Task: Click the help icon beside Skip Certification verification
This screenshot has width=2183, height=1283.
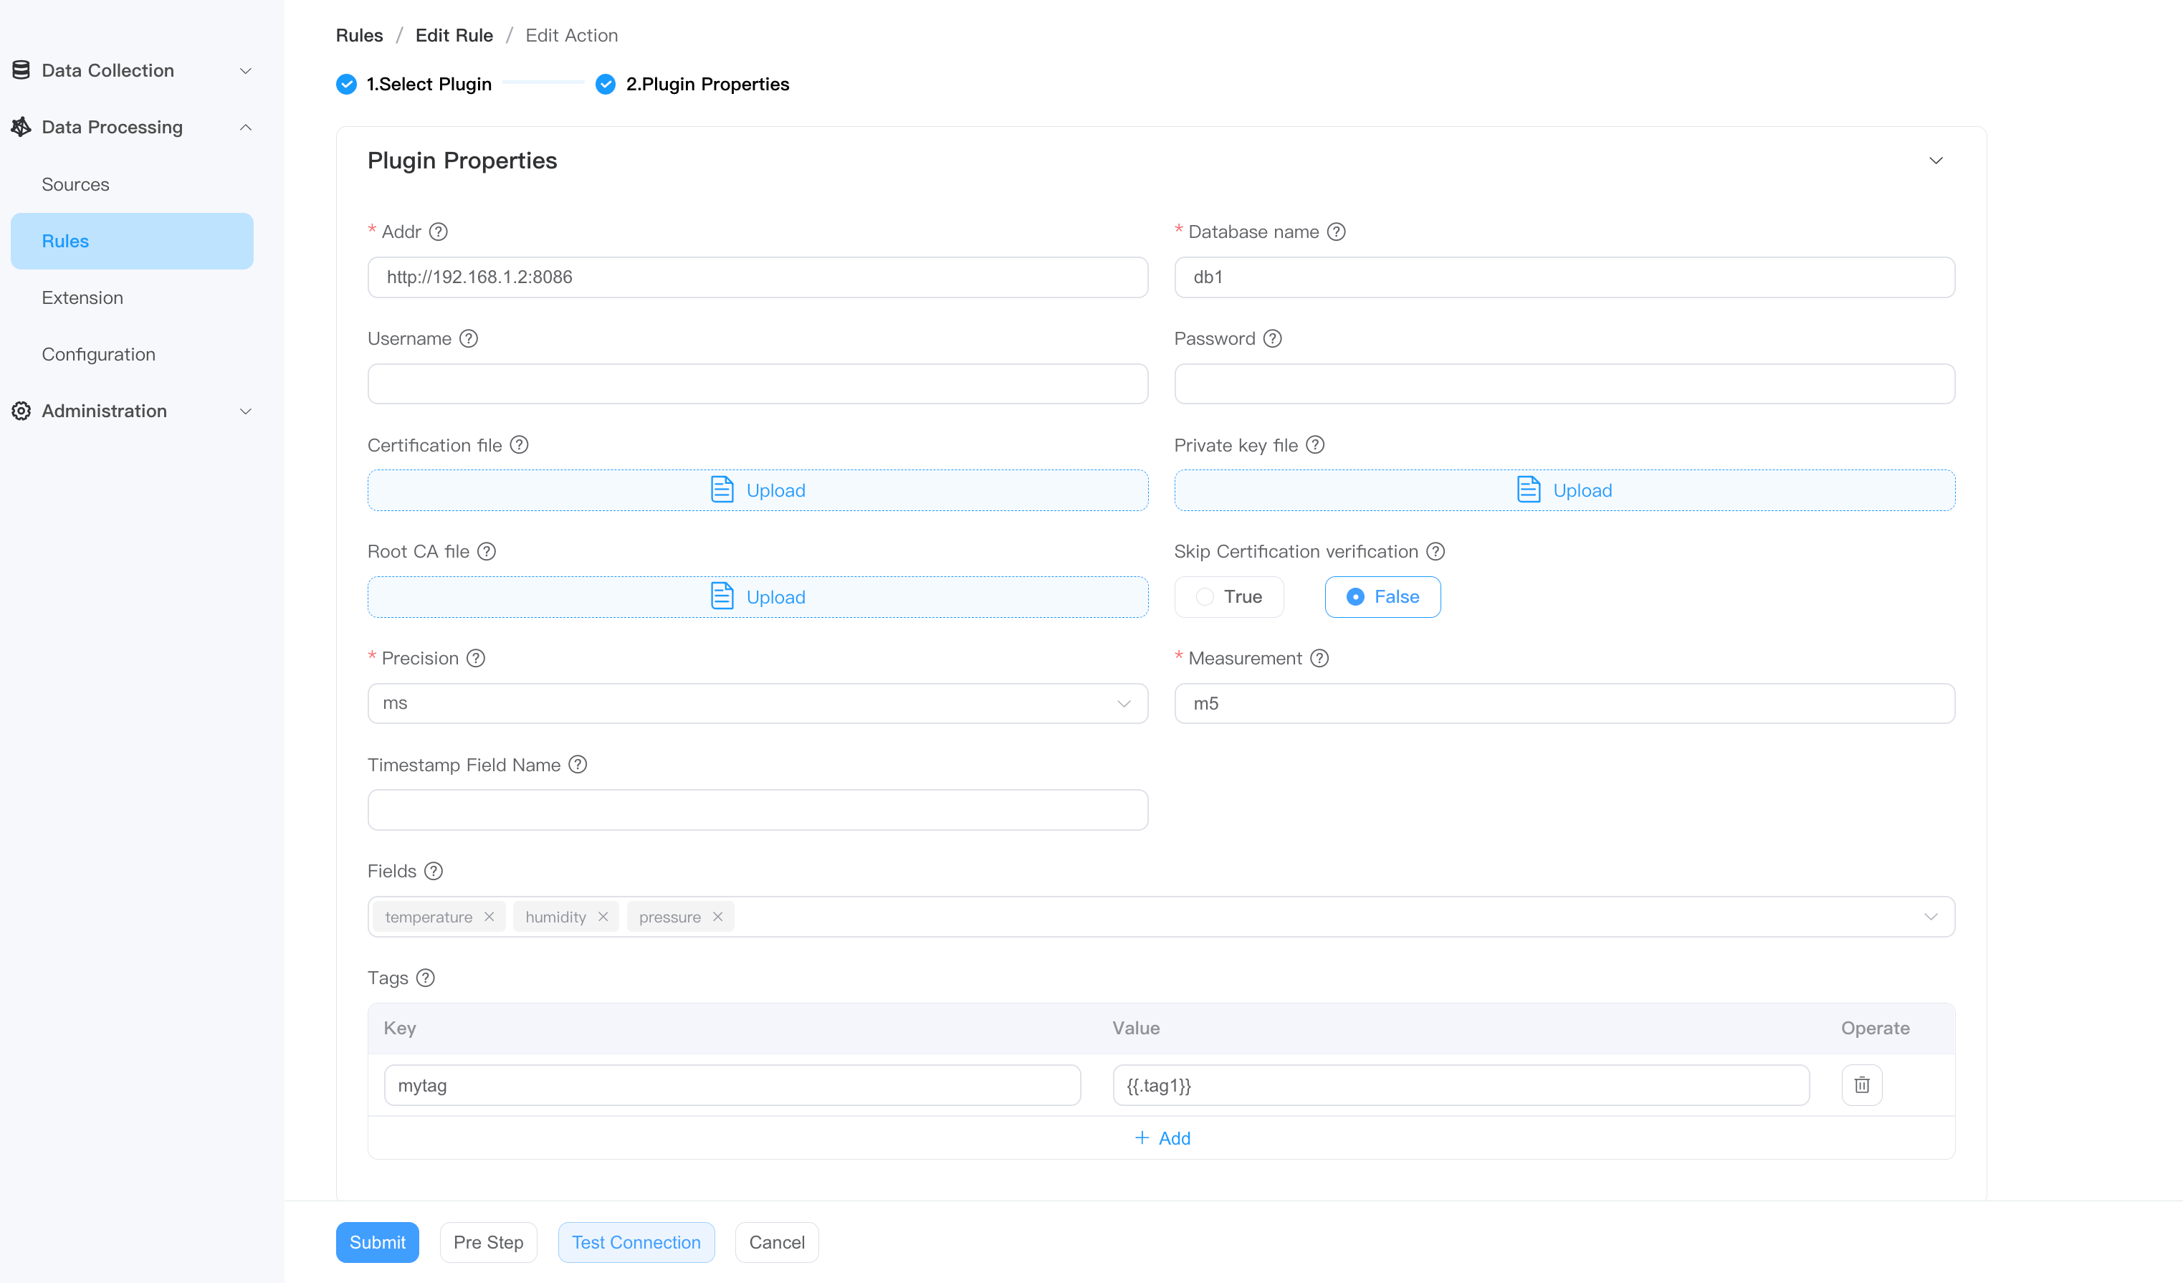Action: (1436, 551)
